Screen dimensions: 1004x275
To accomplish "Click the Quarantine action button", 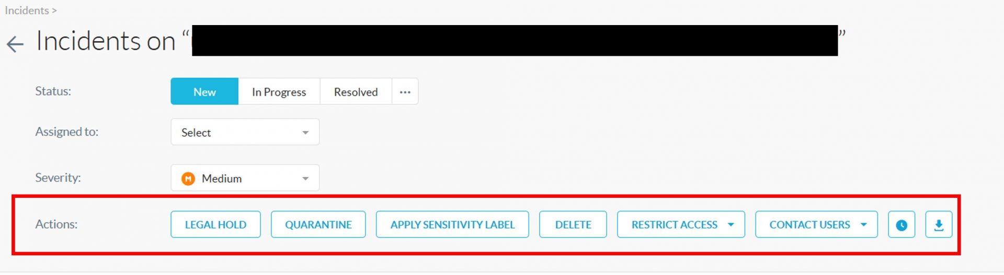I will click(x=318, y=225).
